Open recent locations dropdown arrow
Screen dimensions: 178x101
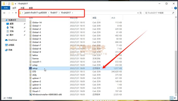click(x=13, y=13)
